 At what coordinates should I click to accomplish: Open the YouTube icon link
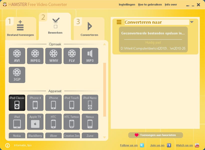point(197,145)
